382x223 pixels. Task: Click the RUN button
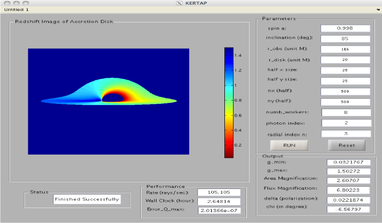coord(289,145)
